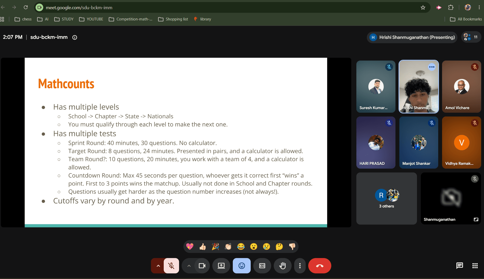Open the activities grid menu

coord(475,266)
